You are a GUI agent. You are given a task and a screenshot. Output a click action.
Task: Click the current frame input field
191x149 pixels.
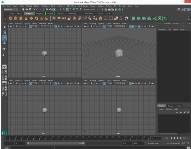click(156, 138)
